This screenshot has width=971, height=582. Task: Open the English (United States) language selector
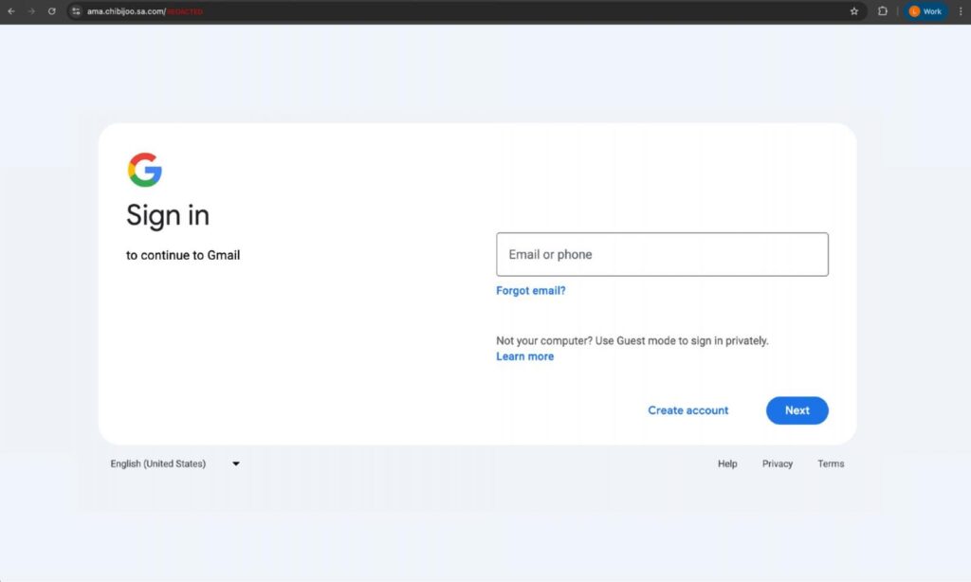point(158,464)
